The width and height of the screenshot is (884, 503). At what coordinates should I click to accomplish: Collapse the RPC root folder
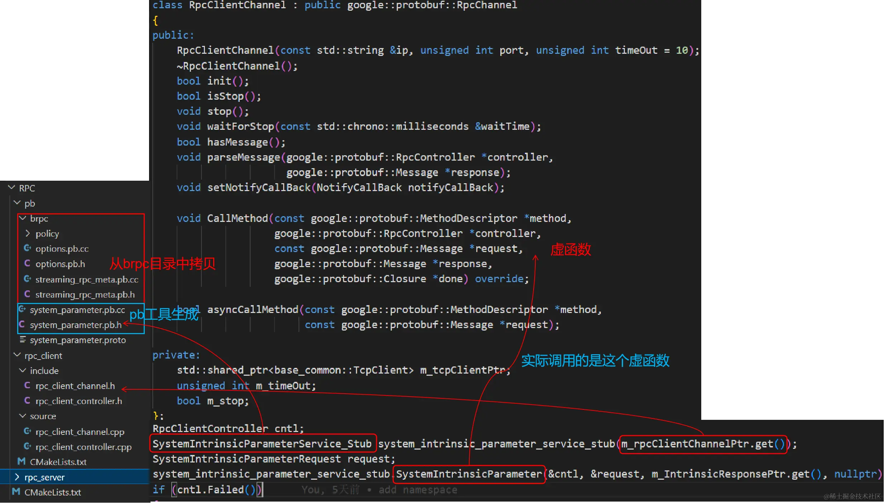[x=11, y=188]
